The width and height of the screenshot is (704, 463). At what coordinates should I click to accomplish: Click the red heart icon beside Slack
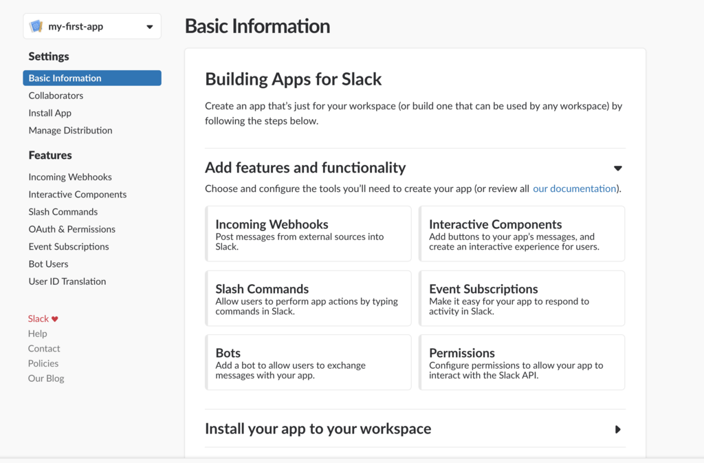[55, 319]
